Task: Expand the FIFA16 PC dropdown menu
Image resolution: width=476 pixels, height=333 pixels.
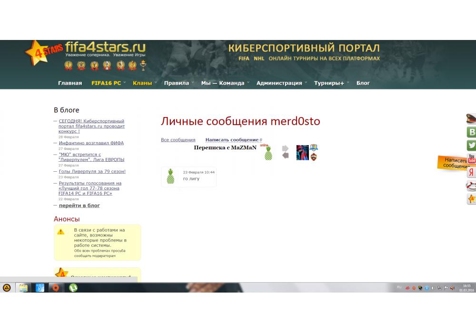Action: click(x=106, y=83)
